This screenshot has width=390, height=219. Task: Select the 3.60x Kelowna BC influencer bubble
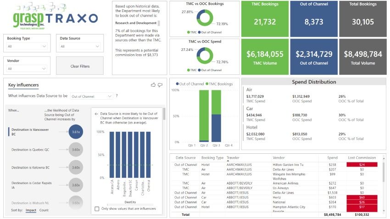point(76,168)
